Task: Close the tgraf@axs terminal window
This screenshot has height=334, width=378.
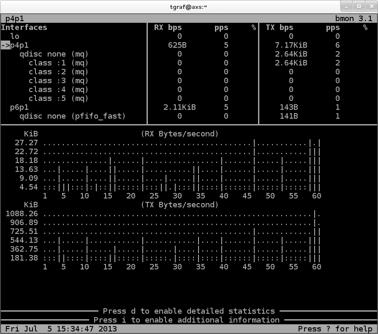Action: click(x=372, y=7)
